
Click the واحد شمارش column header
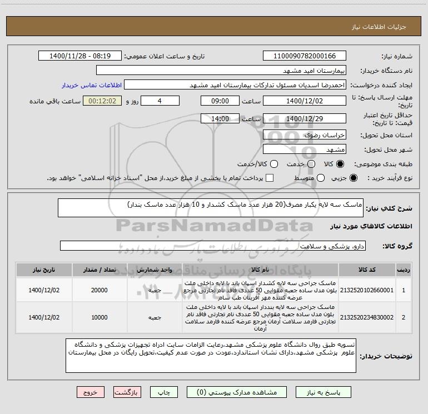(x=155, y=270)
